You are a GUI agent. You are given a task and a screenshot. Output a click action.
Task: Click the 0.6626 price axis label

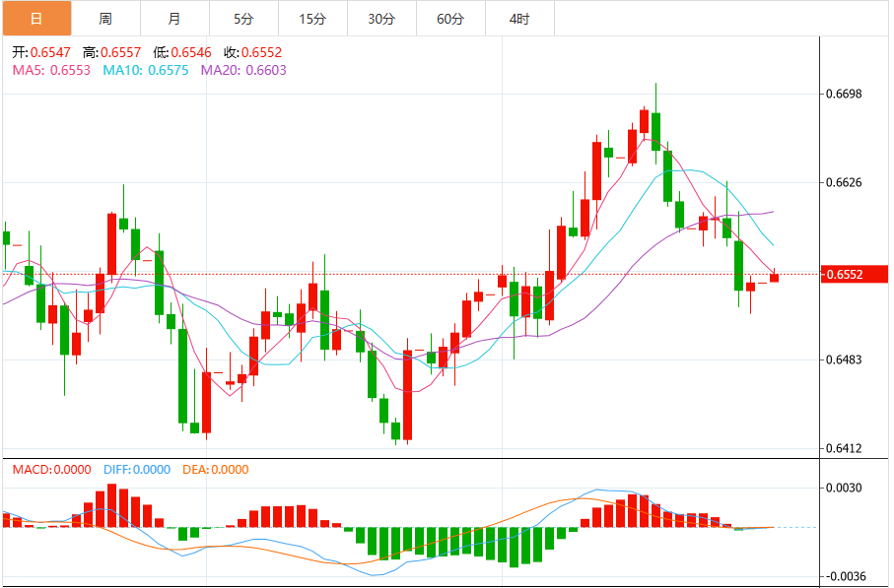click(844, 182)
